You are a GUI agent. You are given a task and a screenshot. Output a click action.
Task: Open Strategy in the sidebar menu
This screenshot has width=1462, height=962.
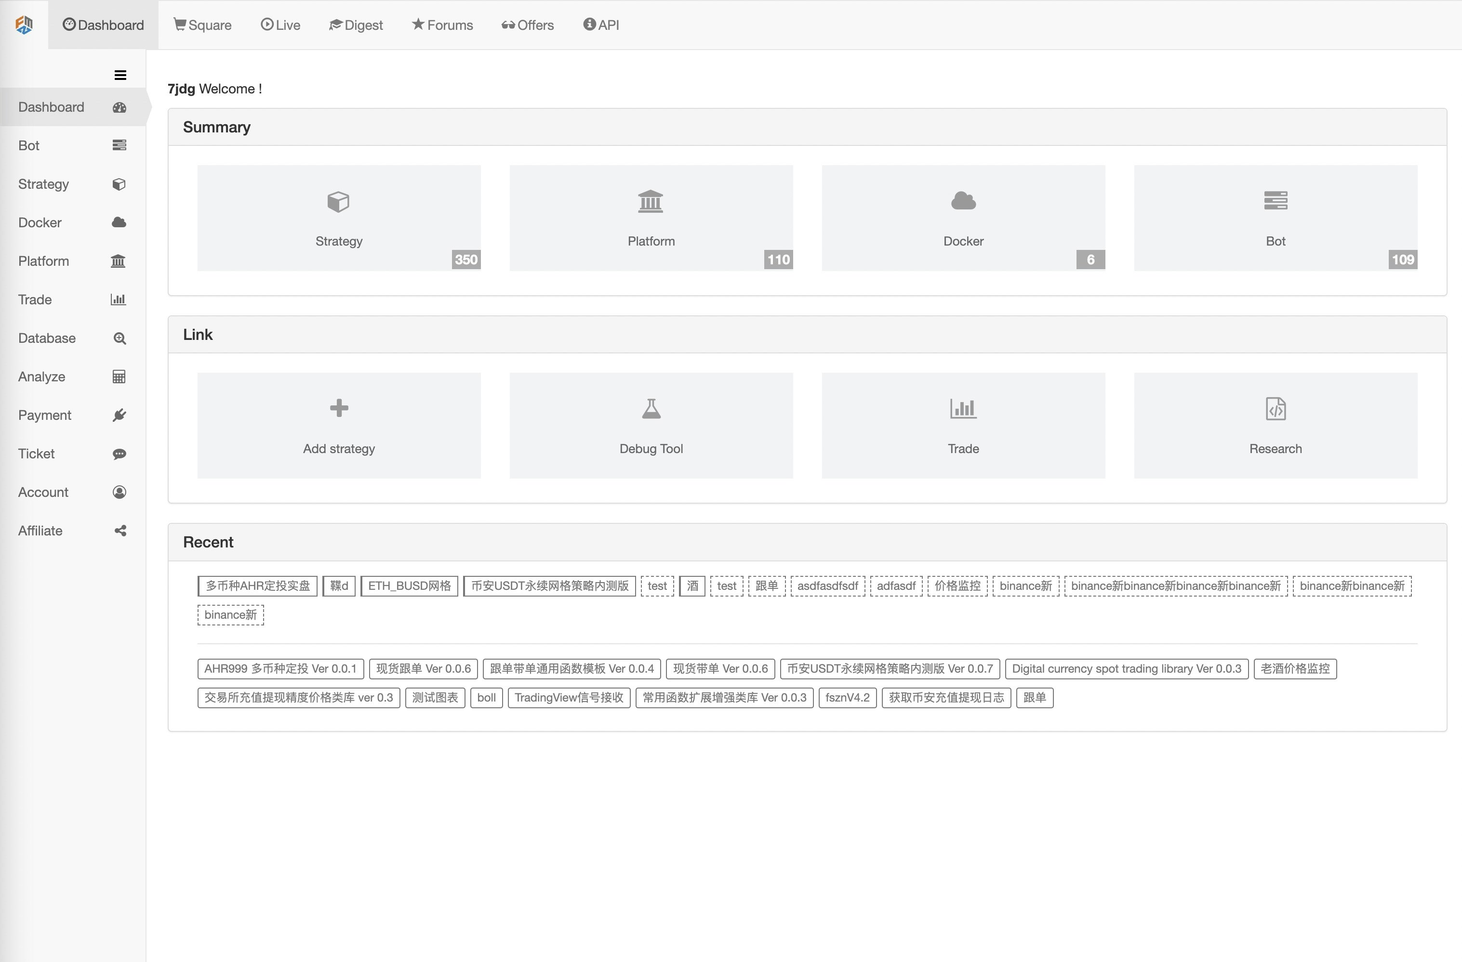[x=72, y=184]
